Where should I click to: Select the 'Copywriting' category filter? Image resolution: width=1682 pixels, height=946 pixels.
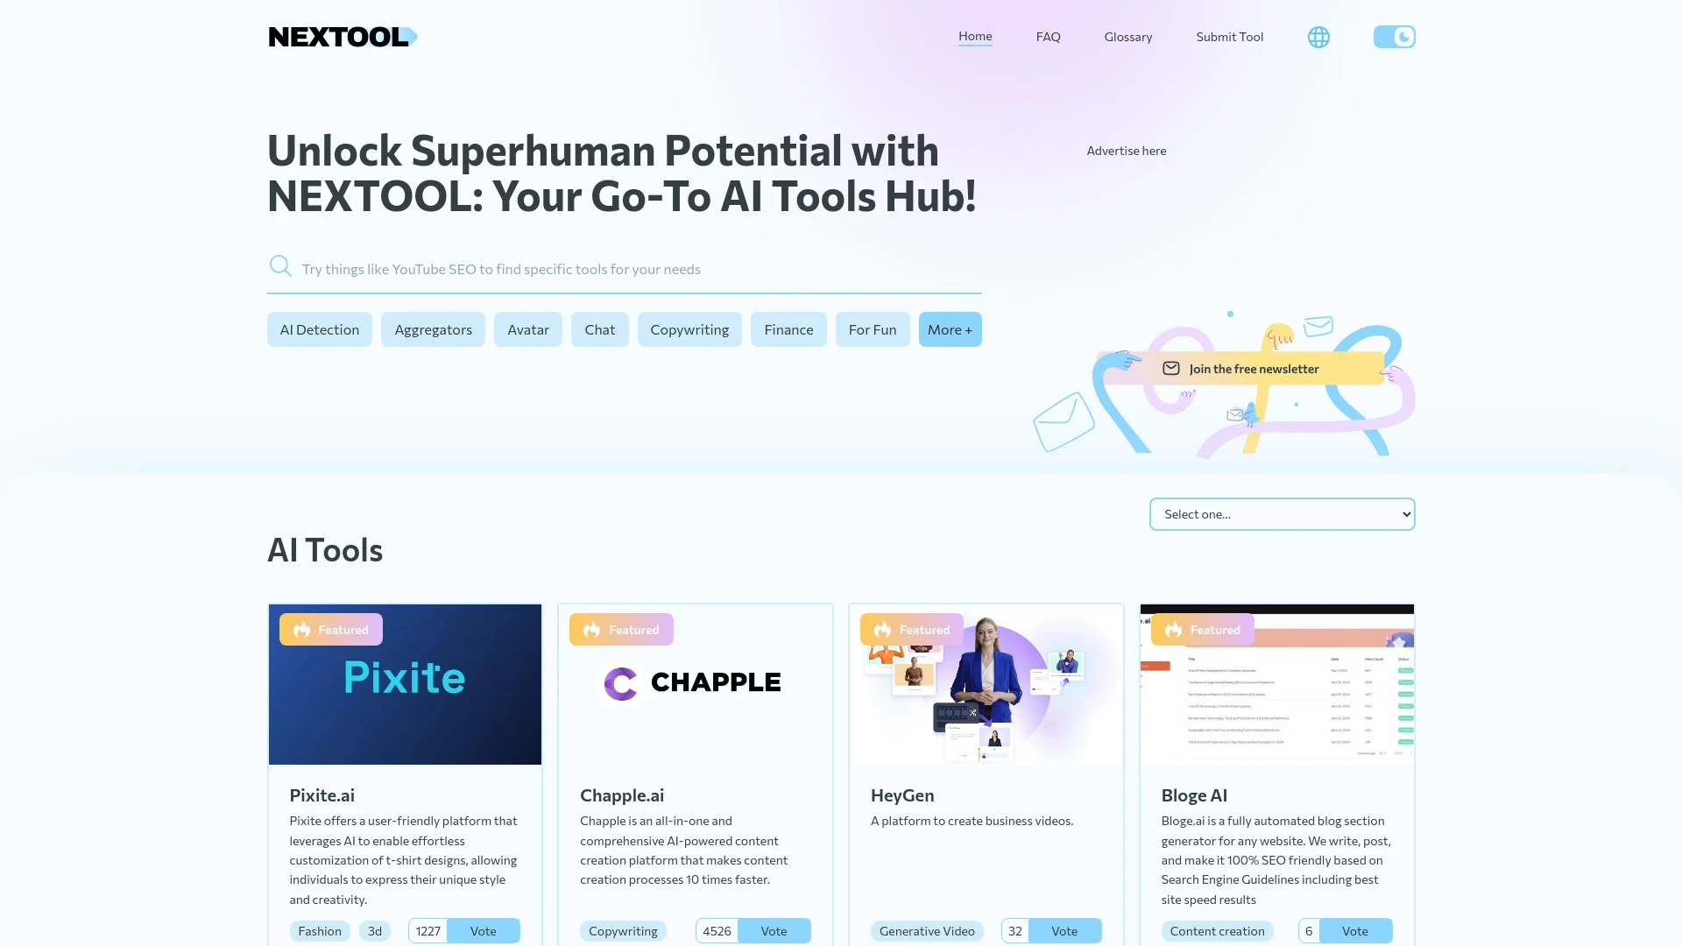pyautogui.click(x=689, y=329)
